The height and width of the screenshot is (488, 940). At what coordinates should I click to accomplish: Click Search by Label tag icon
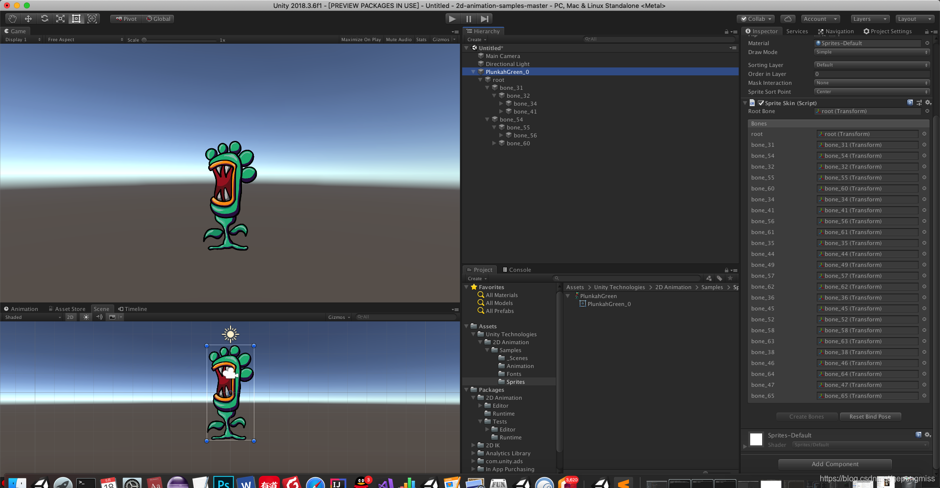click(x=719, y=278)
